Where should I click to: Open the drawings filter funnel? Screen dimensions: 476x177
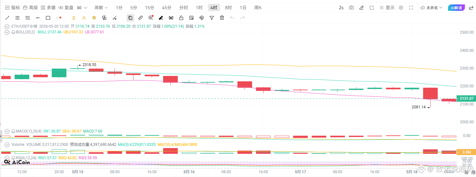[212, 18]
